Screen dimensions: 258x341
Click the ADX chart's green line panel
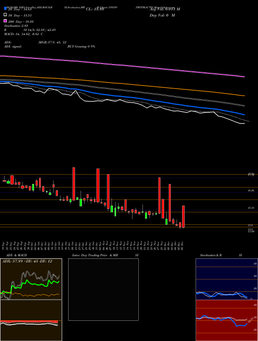click(x=31, y=279)
